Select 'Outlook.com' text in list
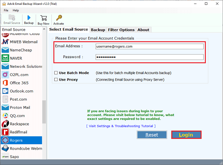 coord(21,91)
